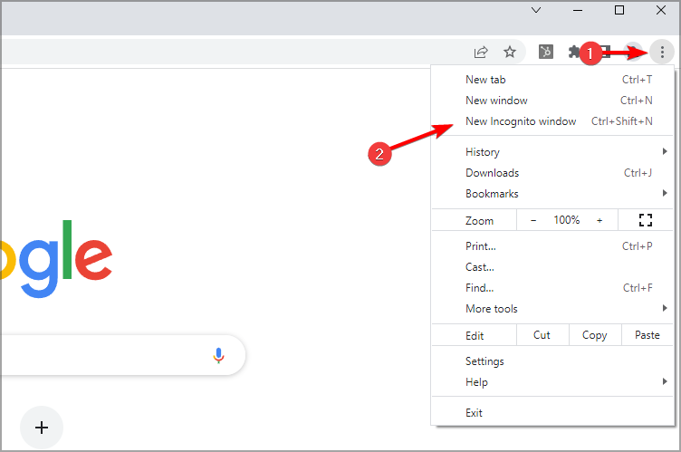This screenshot has width=681, height=452.
Task: Click the Chrome three-dot menu button
Action: tap(662, 53)
